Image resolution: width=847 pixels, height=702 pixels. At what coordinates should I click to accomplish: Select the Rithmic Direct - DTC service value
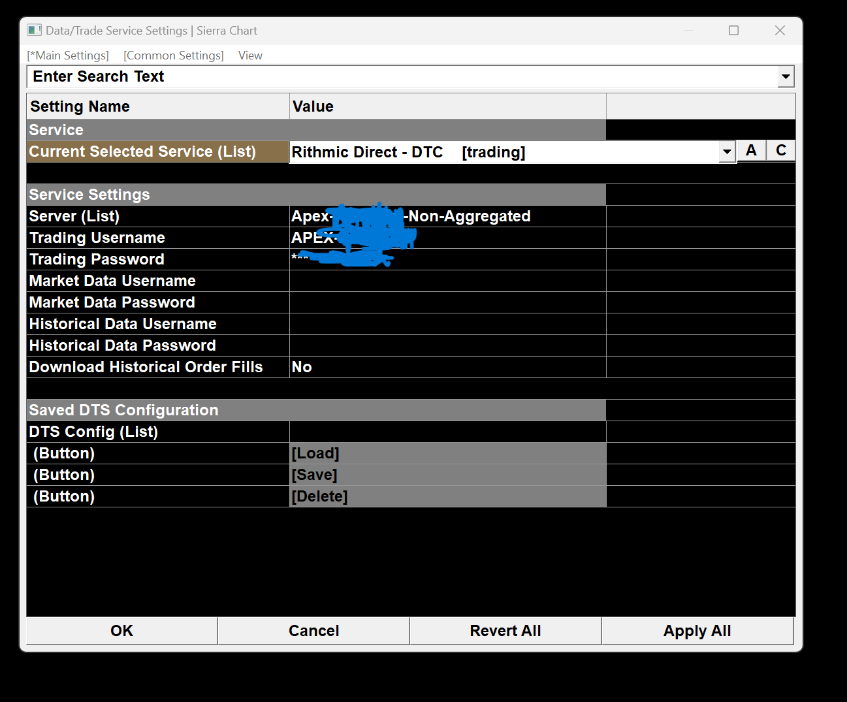tap(504, 152)
